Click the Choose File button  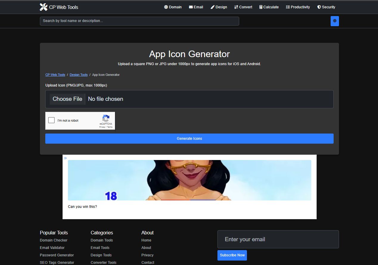click(x=67, y=99)
